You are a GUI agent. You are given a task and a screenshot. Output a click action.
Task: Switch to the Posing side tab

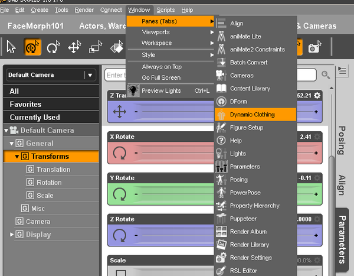coord(342,140)
